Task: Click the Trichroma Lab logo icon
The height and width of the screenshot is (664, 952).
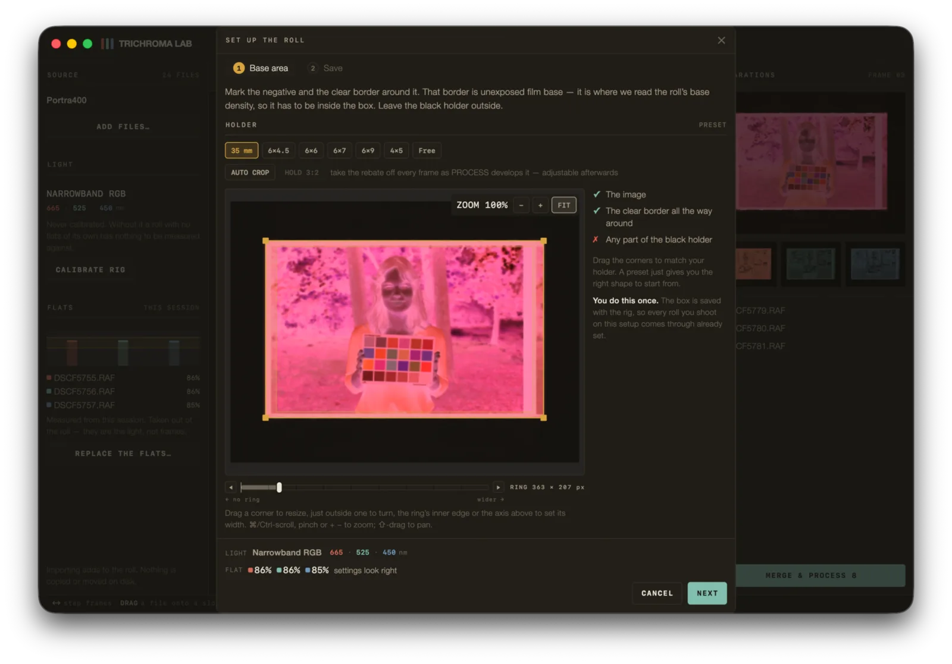Action: pyautogui.click(x=107, y=43)
